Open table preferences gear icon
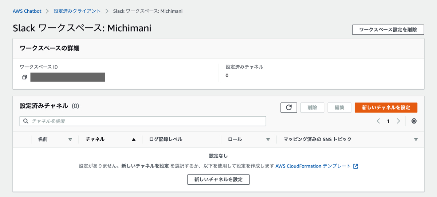The image size is (437, 197). [414, 121]
